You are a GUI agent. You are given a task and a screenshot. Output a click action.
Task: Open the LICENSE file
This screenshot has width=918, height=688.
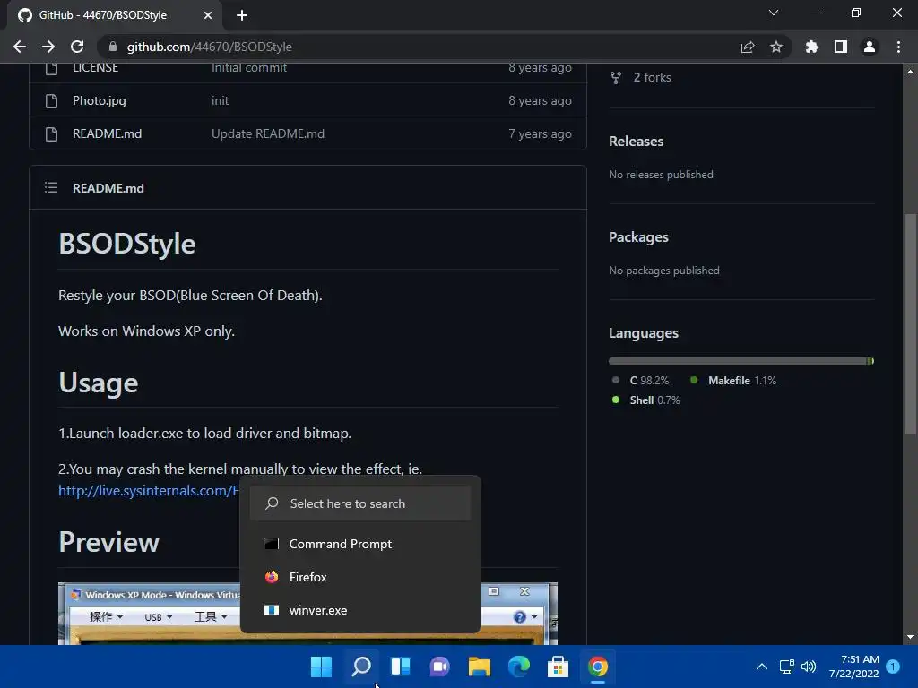95,67
